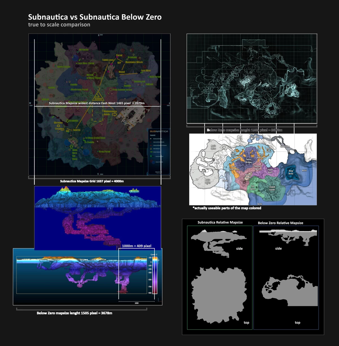Screen dimensions: 339x346
Task: Click the Glacier biome label
Action: 225,181
